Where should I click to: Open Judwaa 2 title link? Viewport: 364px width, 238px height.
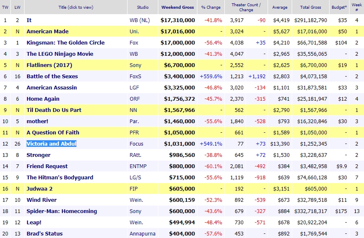pyautogui.click(x=39, y=189)
